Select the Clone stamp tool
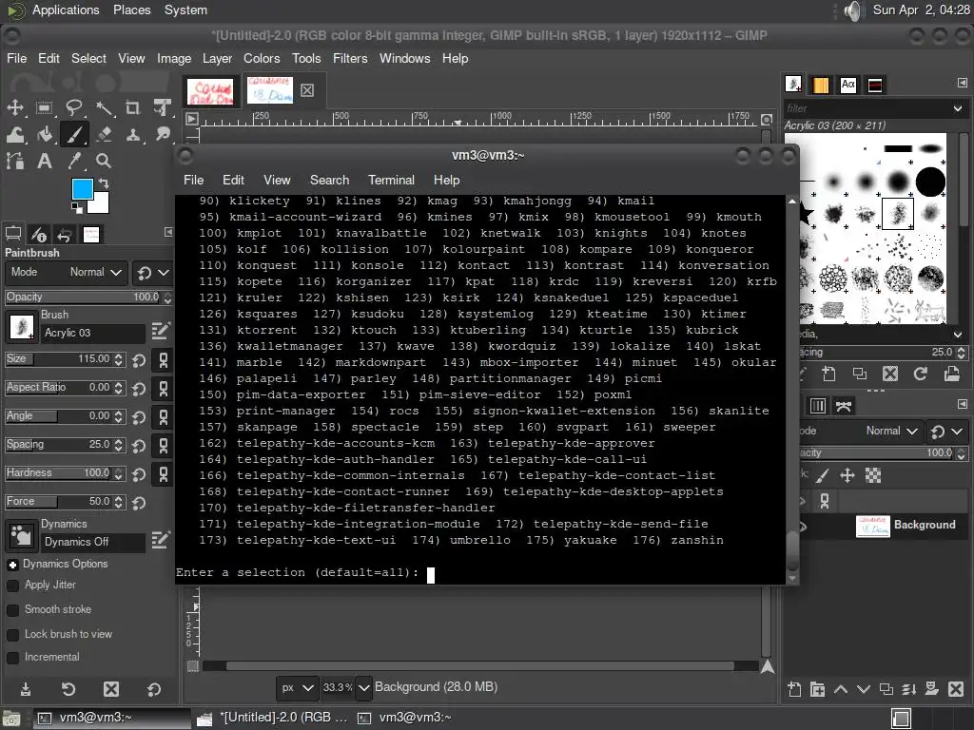 click(133, 134)
